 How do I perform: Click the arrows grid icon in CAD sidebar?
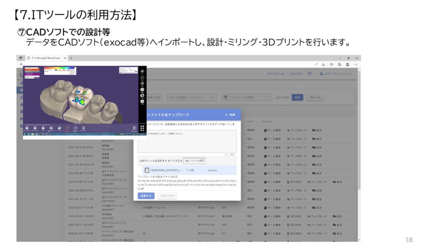(x=142, y=128)
